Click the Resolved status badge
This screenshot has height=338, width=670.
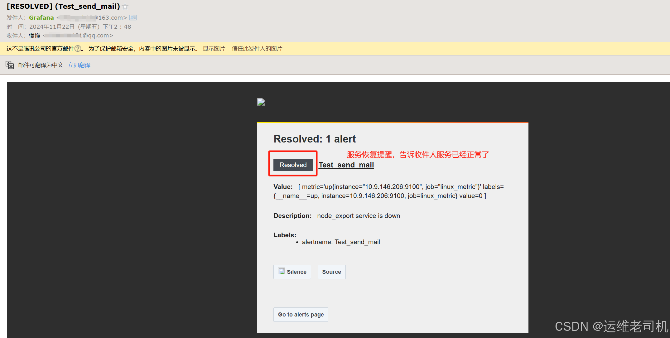(x=293, y=165)
